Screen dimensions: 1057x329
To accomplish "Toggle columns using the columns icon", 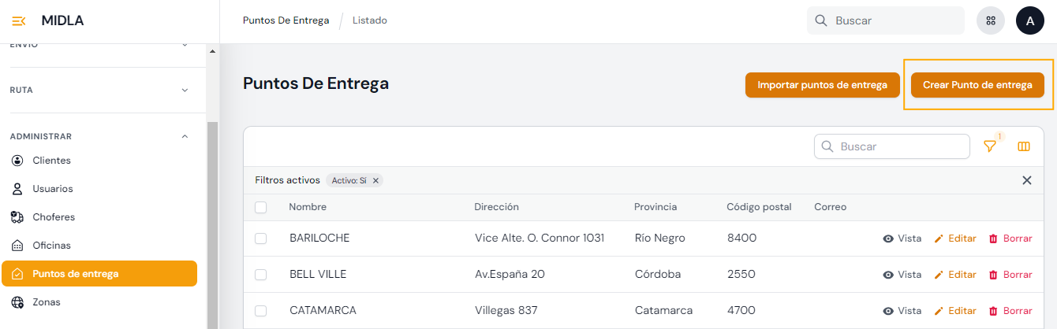I will click(x=1024, y=146).
